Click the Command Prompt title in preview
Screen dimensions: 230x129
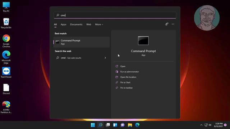click(143, 51)
